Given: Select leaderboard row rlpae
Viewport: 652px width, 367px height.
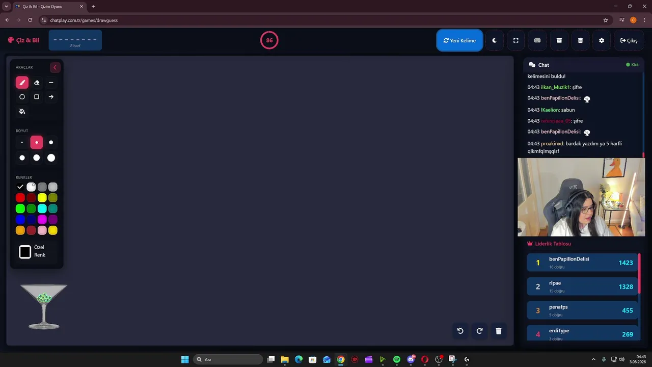Looking at the screenshot, I should coord(582,286).
